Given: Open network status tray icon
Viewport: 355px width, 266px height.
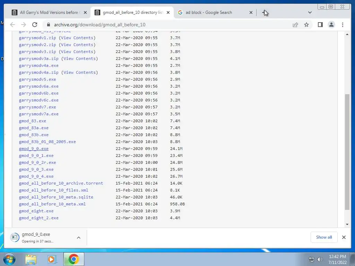Looking at the screenshot, I should (x=312, y=259).
